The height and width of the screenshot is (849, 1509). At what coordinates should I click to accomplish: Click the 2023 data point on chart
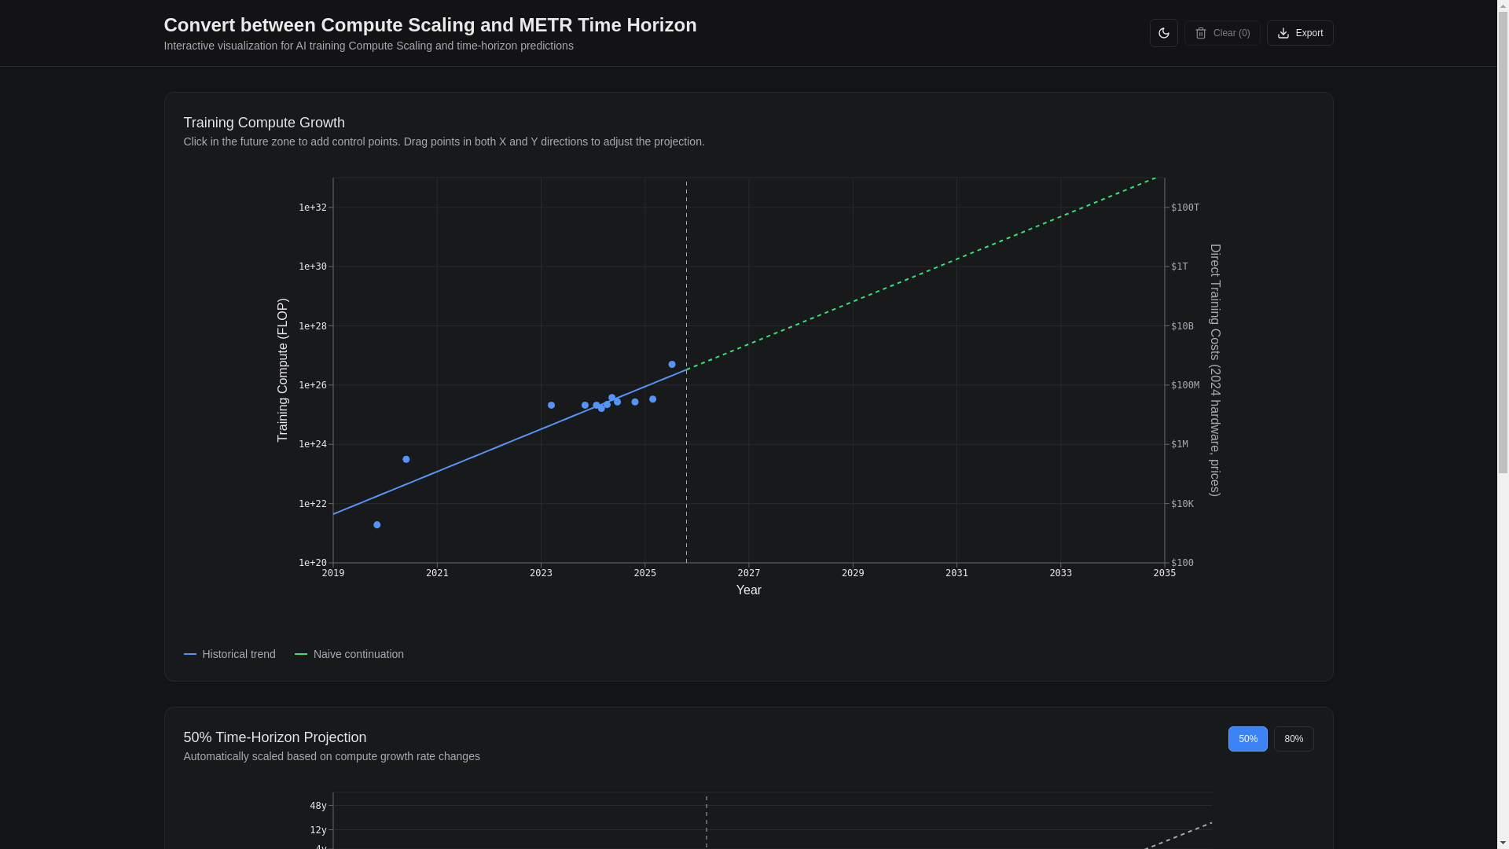point(551,406)
